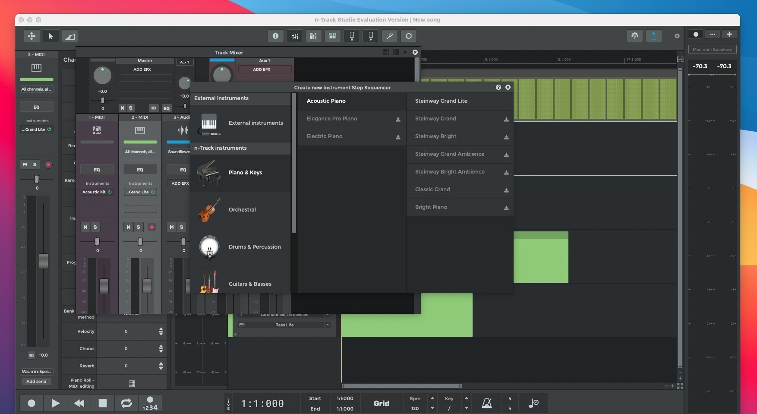The height and width of the screenshot is (414, 757).
Task: Mute the 2 - MIDI mixer channel
Action: [x=128, y=227]
